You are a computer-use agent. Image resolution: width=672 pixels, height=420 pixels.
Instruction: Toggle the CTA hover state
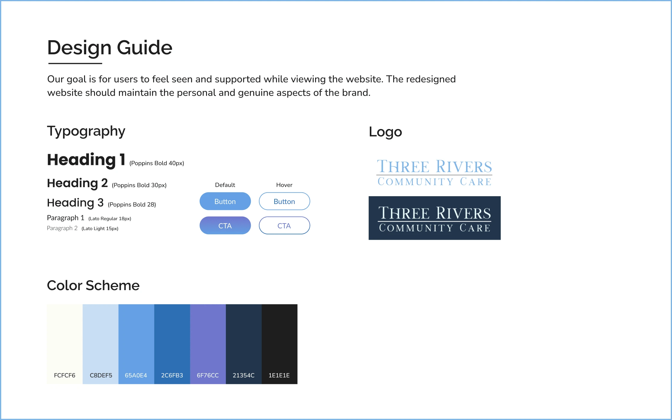coord(284,226)
